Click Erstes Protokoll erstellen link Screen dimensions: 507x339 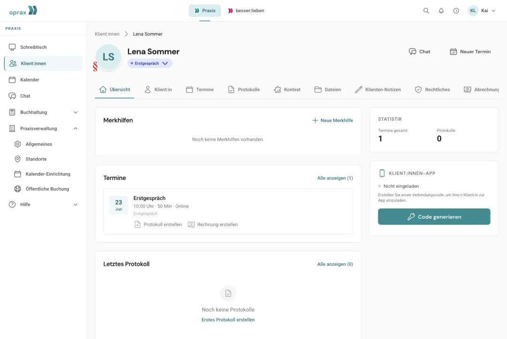click(x=228, y=320)
